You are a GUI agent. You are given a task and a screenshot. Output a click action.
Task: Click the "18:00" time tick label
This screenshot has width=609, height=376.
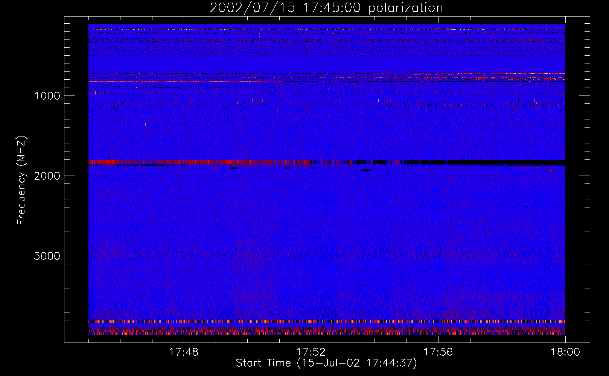point(565,352)
